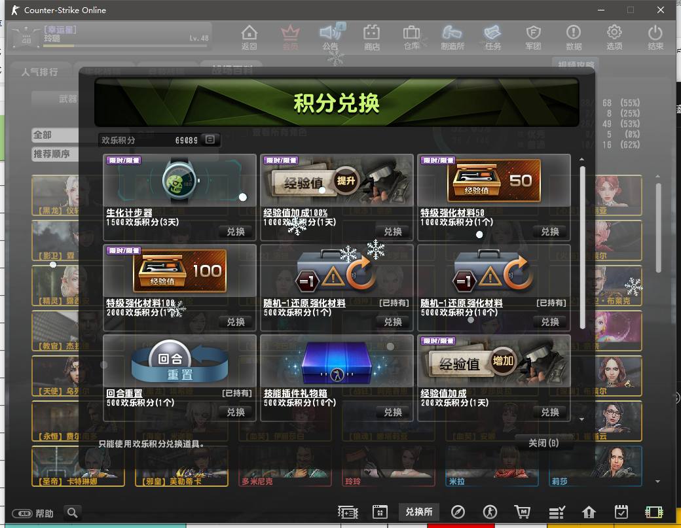681x528 pixels.
Task: Open the 军团 clan shield icon
Action: 533,37
